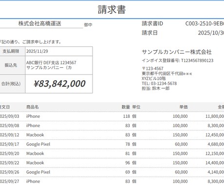Click Google Pixel in the 09/26 row
The image size is (224, 185).
point(38,172)
